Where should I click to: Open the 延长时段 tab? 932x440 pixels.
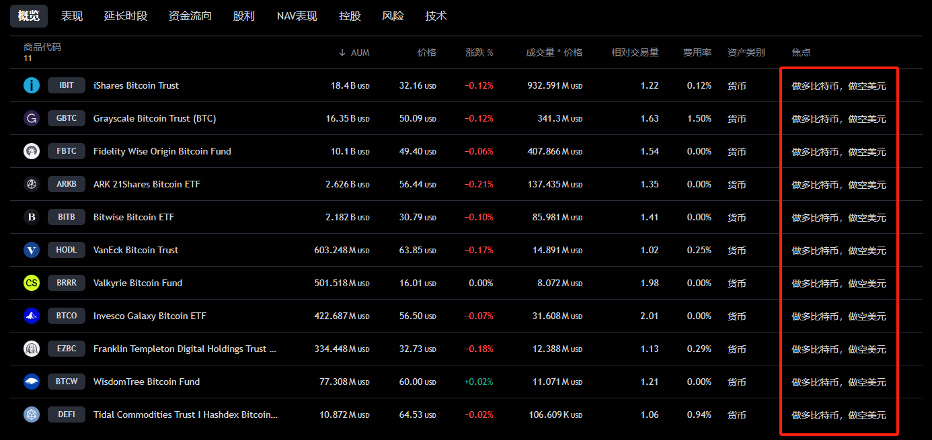pyautogui.click(x=126, y=16)
